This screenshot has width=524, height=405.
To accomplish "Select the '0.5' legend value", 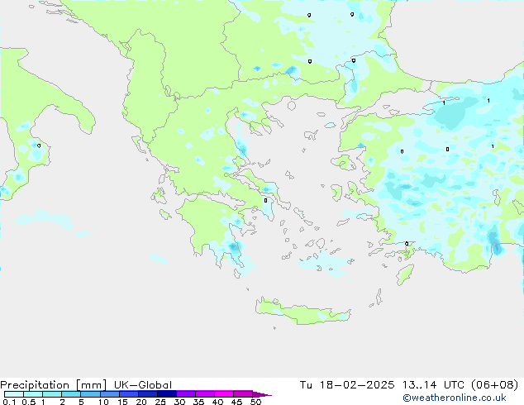I will point(29,402).
